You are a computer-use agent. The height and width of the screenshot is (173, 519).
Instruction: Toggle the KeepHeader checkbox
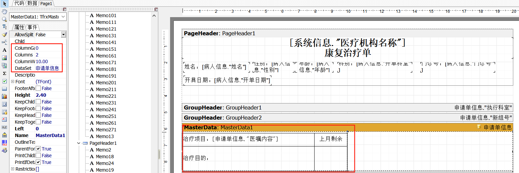coord(38,115)
